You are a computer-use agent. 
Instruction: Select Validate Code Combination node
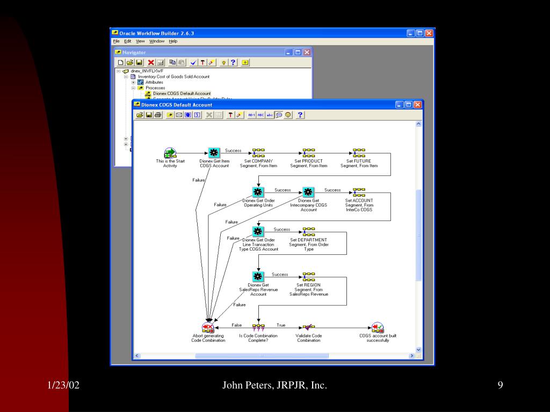click(x=309, y=328)
